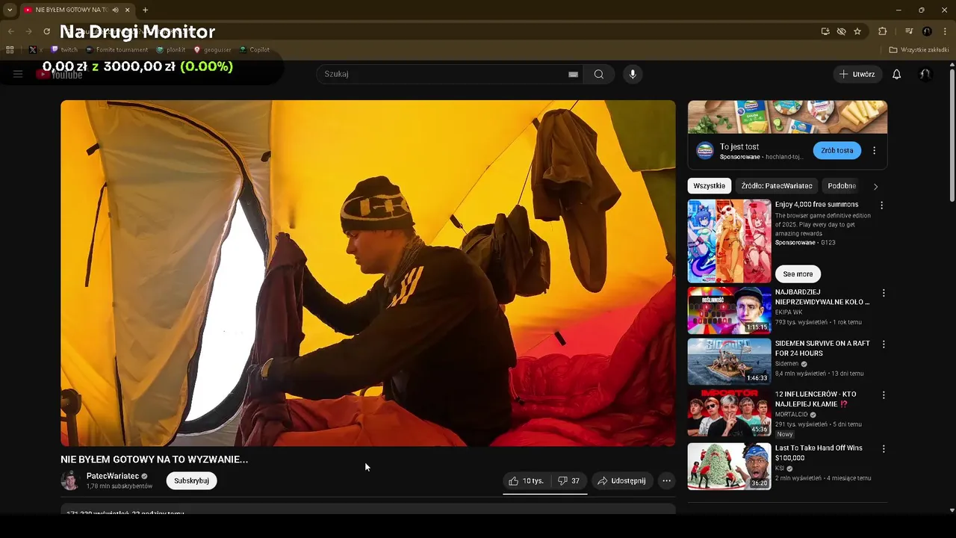Open the Sidemen raft video thumbnail

[729, 361]
